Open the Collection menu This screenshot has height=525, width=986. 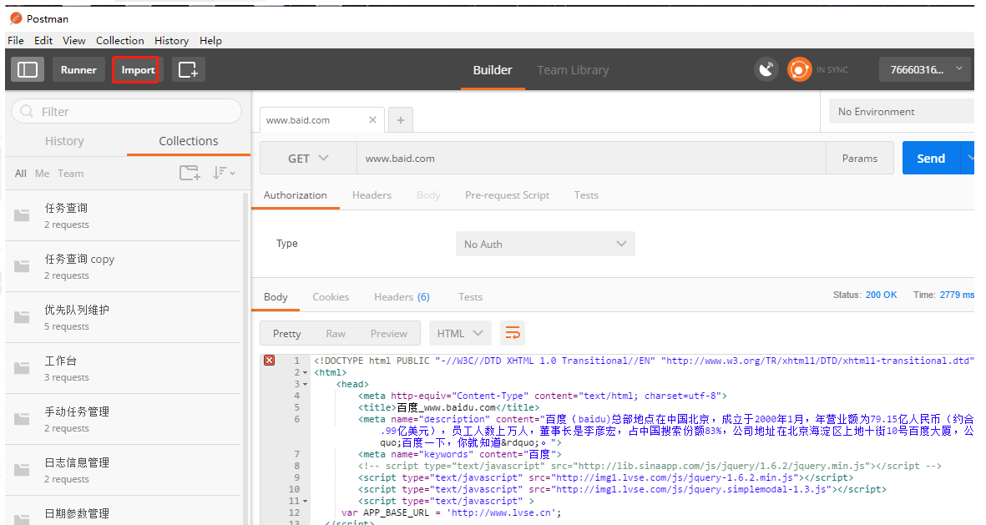click(120, 40)
